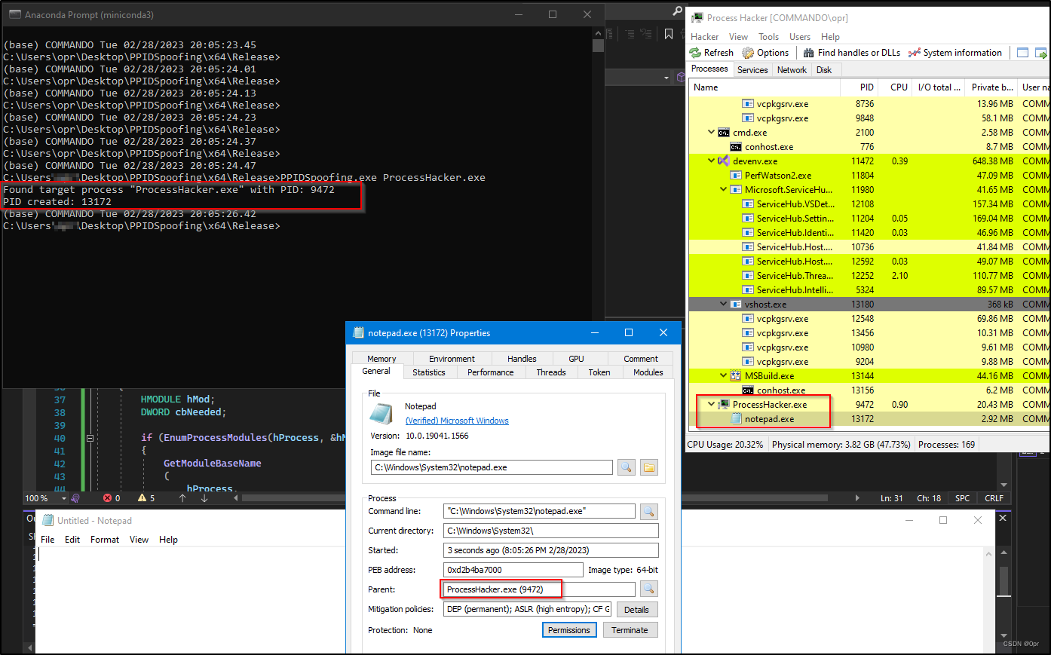Click the error count icon in VS editor bar

click(107, 498)
